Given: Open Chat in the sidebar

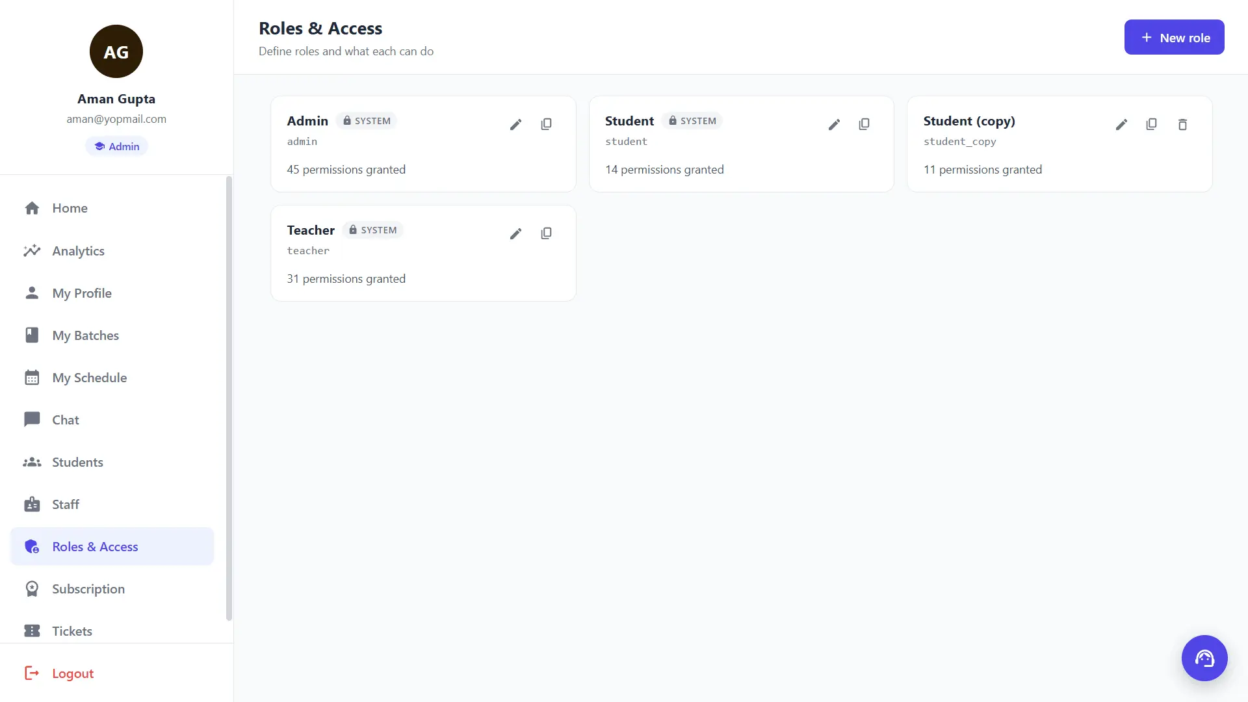Looking at the screenshot, I should pos(112,420).
